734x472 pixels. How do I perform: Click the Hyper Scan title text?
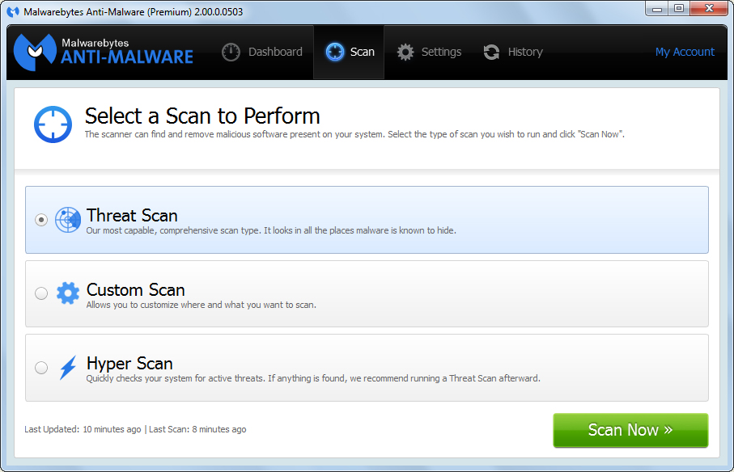(129, 364)
